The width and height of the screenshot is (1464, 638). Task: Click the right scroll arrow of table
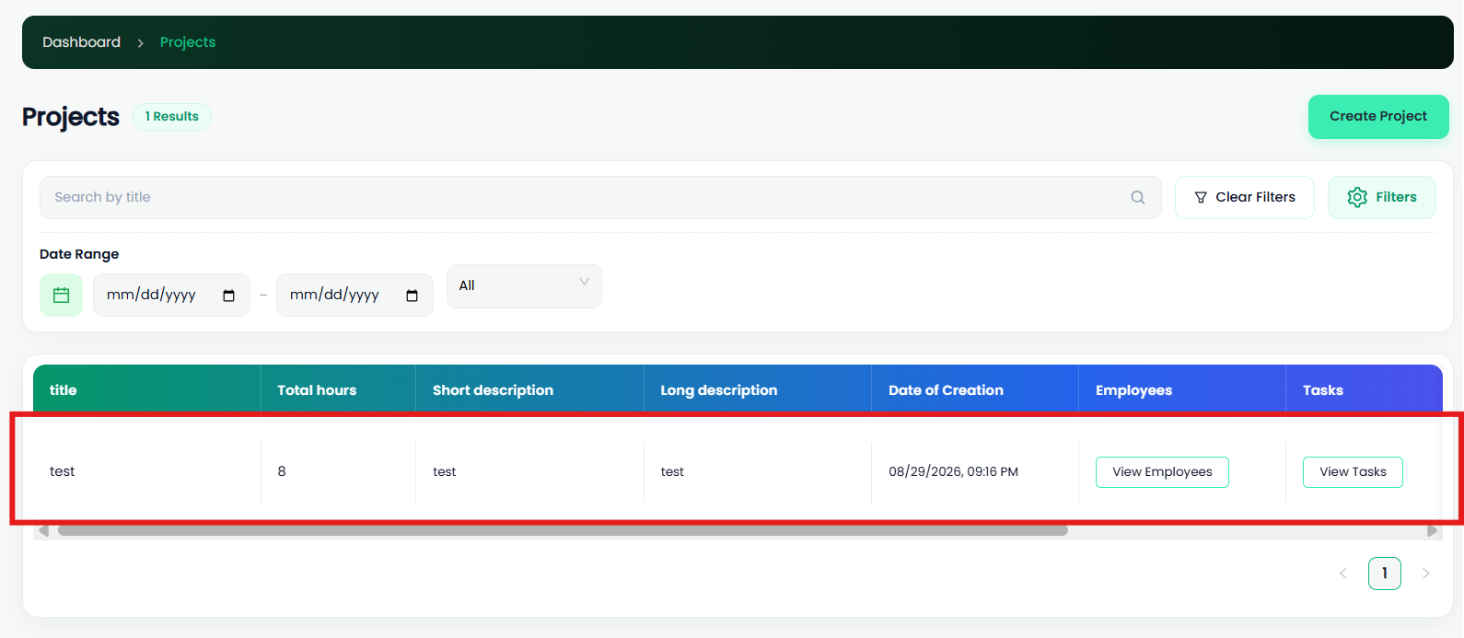coord(1432,530)
